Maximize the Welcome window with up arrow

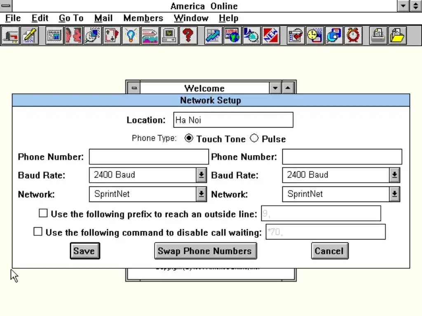(288, 88)
